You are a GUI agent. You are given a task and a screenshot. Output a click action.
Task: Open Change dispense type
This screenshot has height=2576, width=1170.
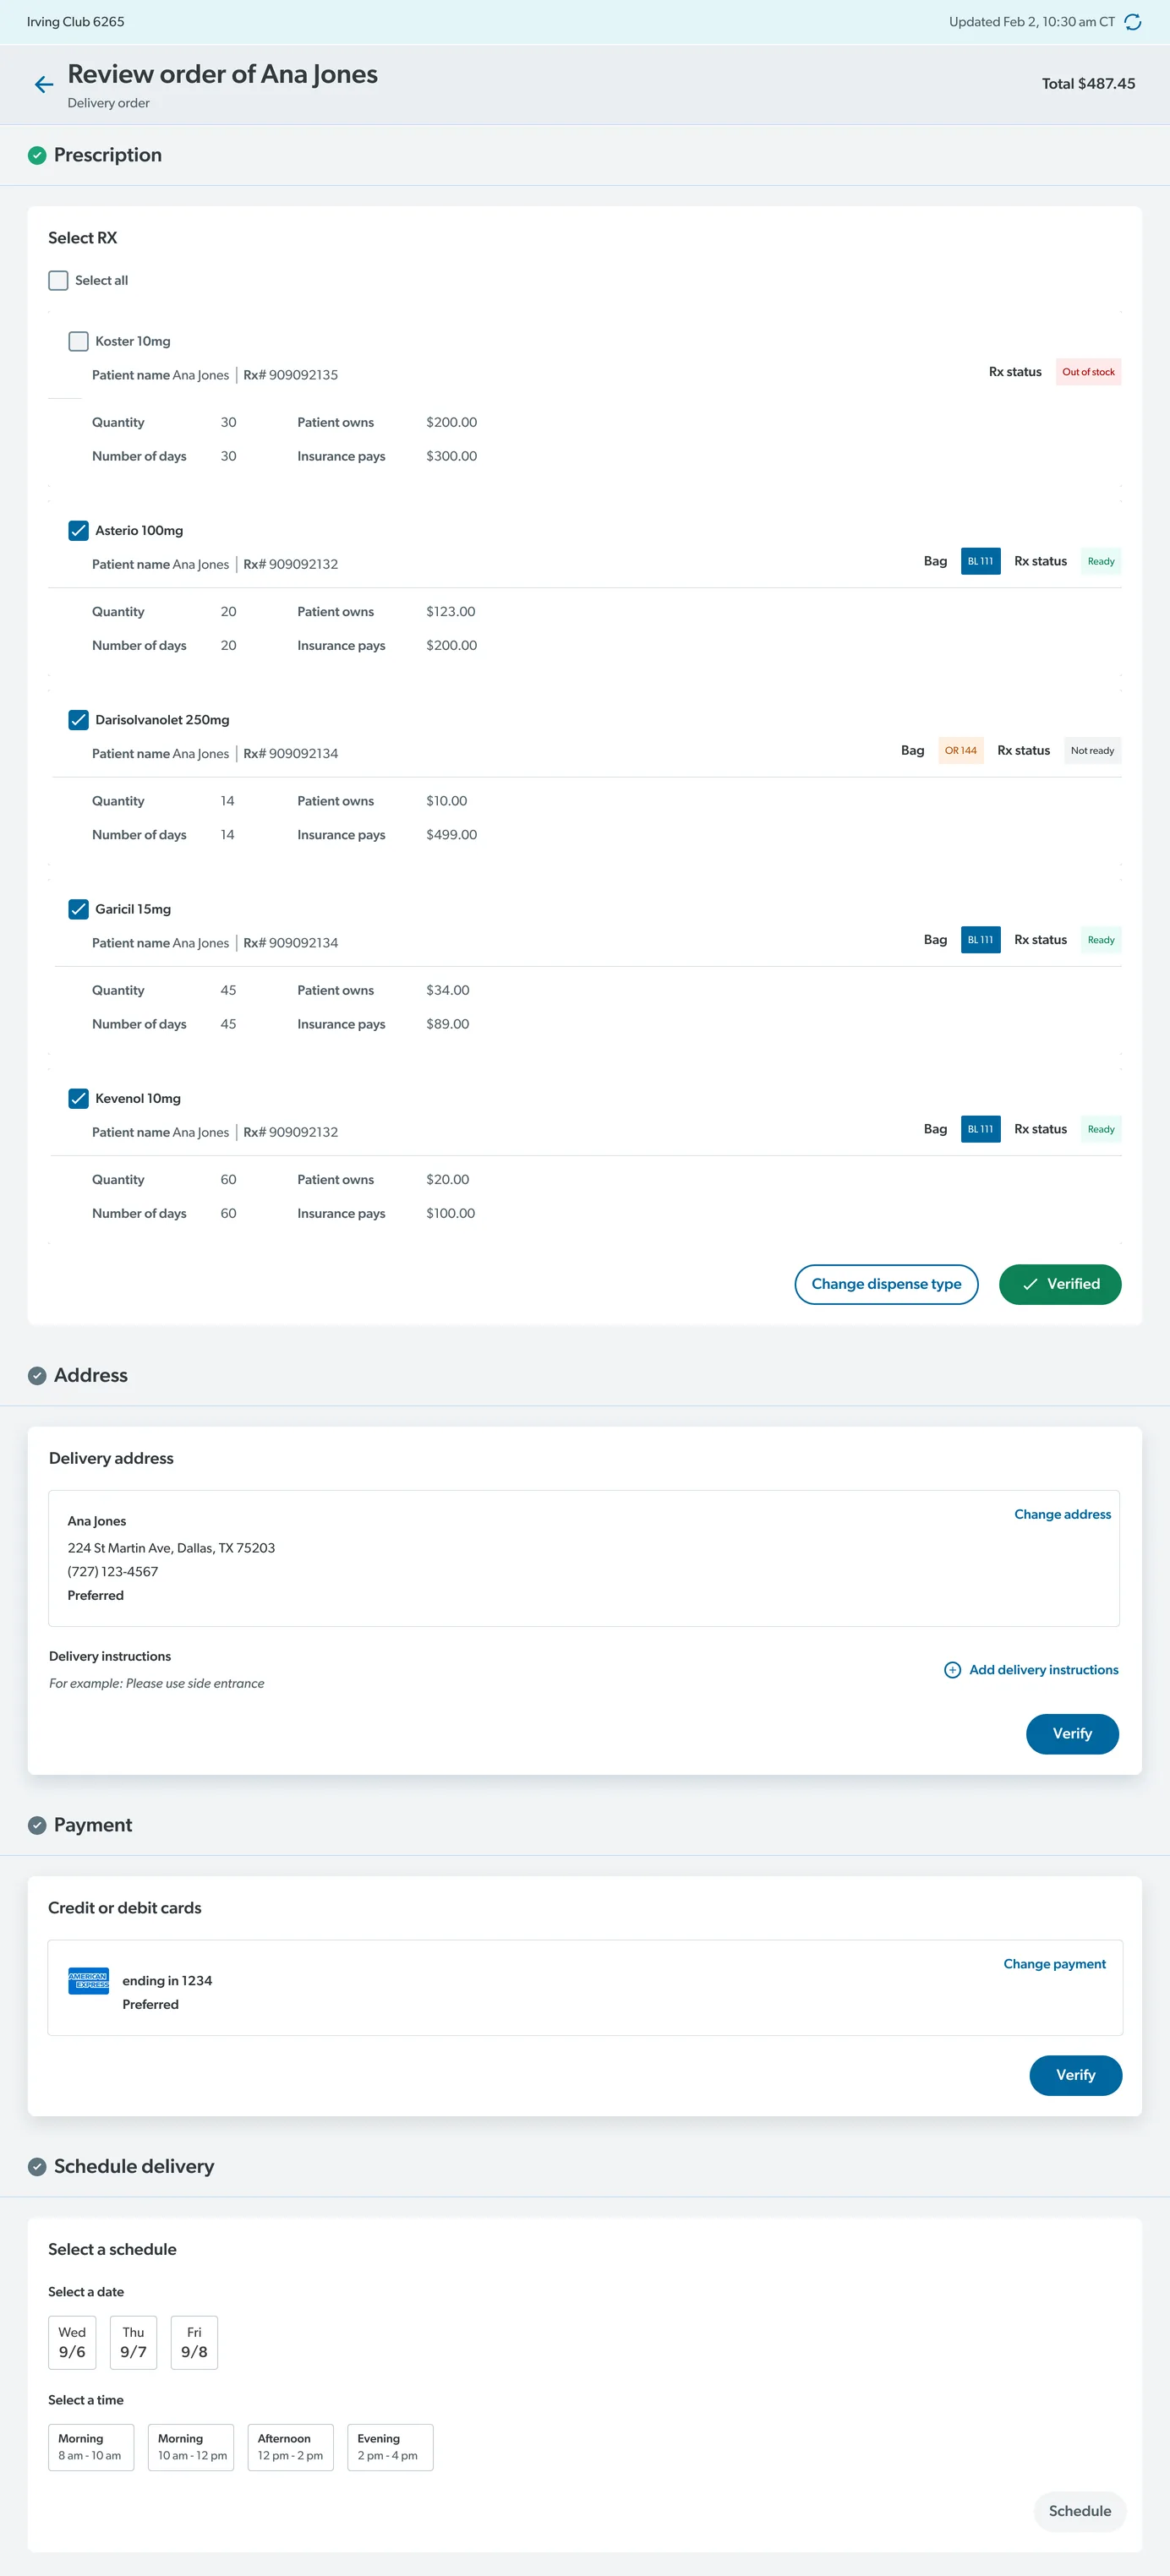tap(886, 1284)
